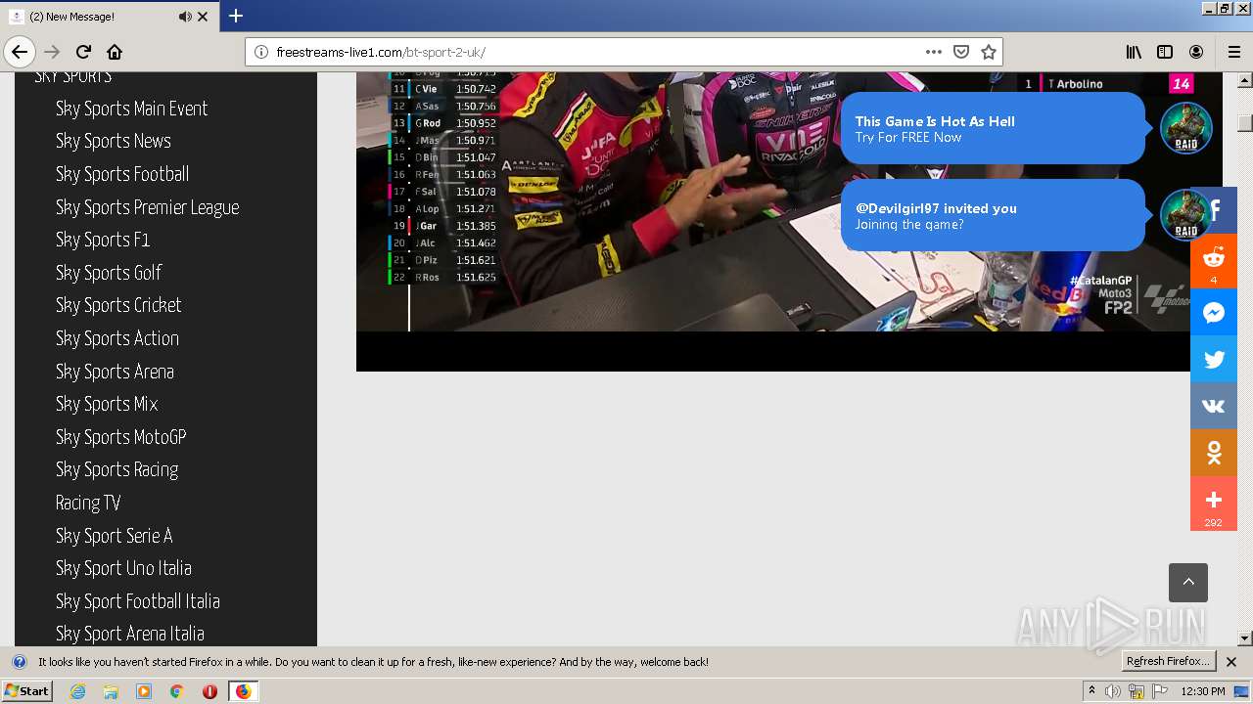Image resolution: width=1253 pixels, height=704 pixels.
Task: Open Sky Sports Golf stream
Action: (109, 273)
